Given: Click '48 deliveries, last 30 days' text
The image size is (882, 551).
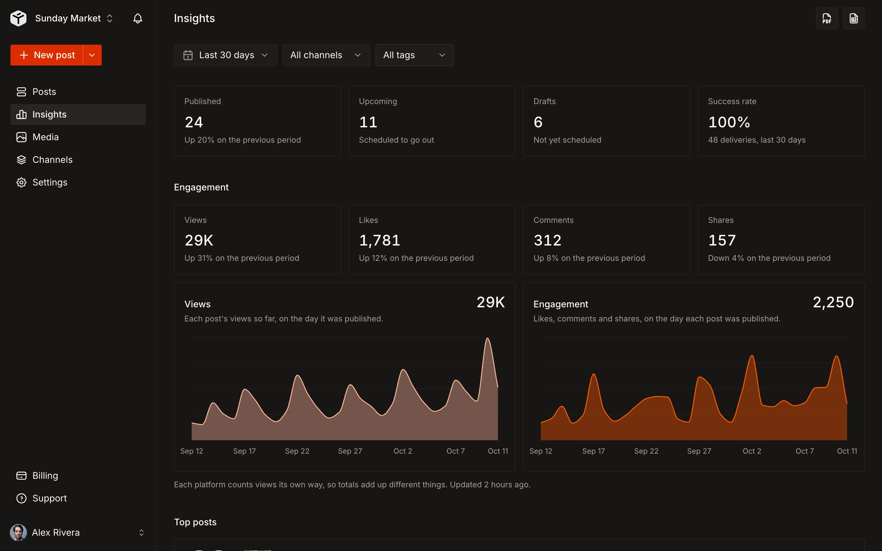Looking at the screenshot, I should [x=757, y=140].
